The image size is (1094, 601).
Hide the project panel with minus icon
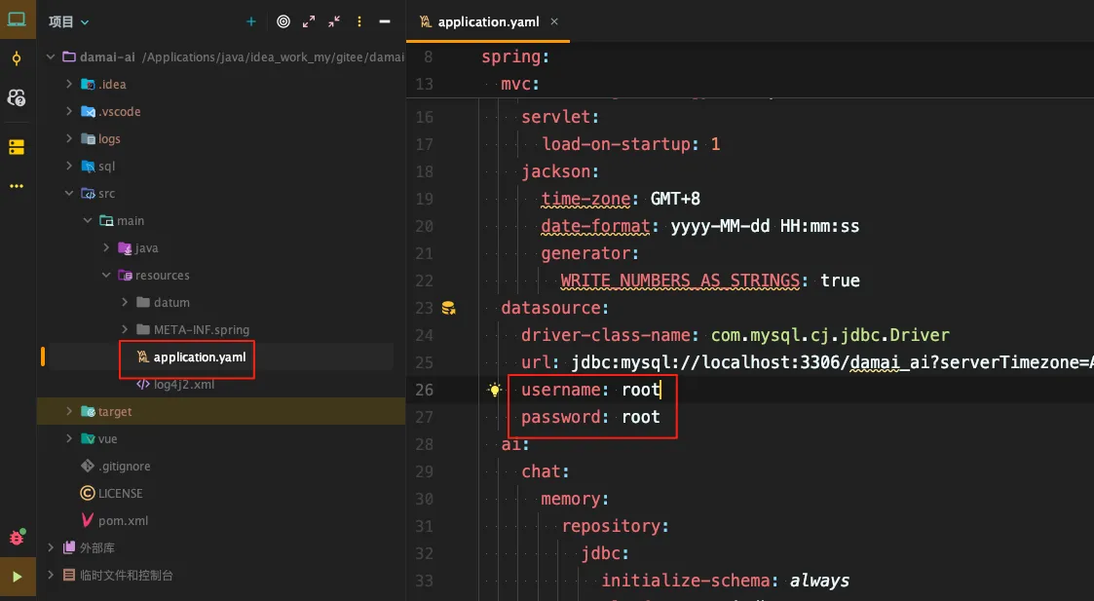(385, 21)
